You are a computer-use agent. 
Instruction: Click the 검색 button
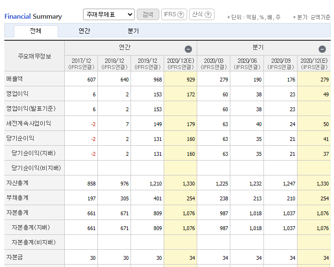click(x=148, y=14)
